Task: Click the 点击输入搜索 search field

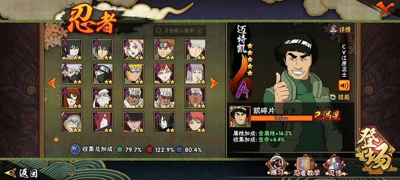Action: pyautogui.click(x=180, y=31)
